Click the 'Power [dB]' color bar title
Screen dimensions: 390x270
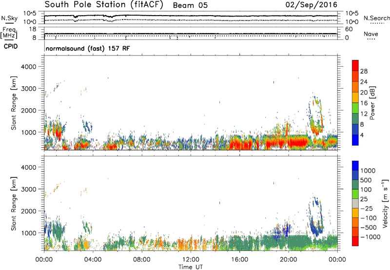coord(372,103)
